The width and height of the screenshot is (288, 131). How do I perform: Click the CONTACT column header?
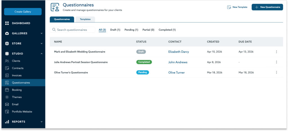coord(175,42)
